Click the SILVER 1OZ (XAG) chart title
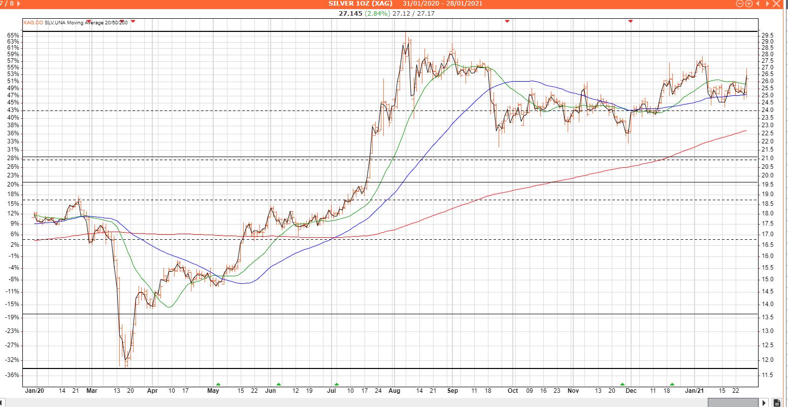Screen dimensions: 788x407 (x=360, y=4)
